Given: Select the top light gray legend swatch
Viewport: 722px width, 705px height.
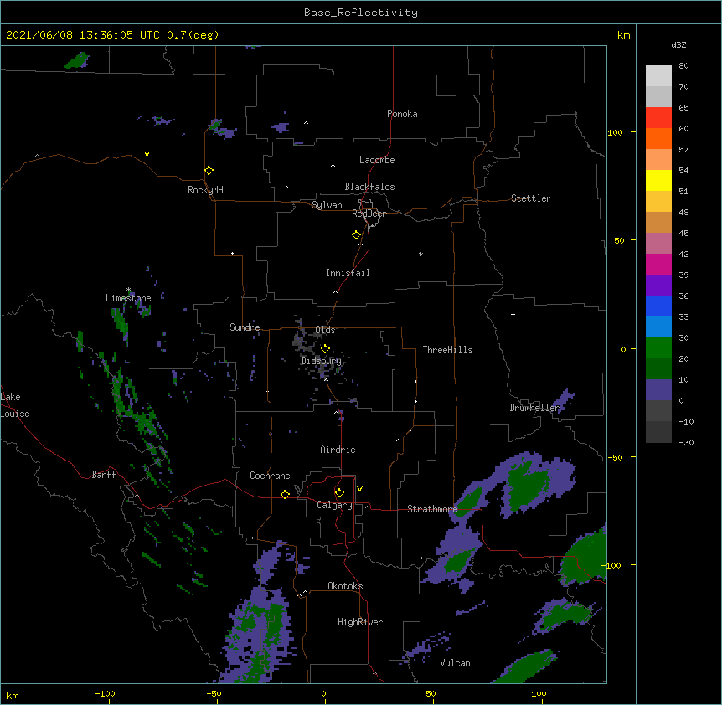Looking at the screenshot, I should pyautogui.click(x=658, y=76).
